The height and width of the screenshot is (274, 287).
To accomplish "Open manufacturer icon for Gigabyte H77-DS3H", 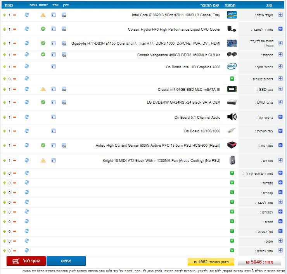I will (x=64, y=43).
